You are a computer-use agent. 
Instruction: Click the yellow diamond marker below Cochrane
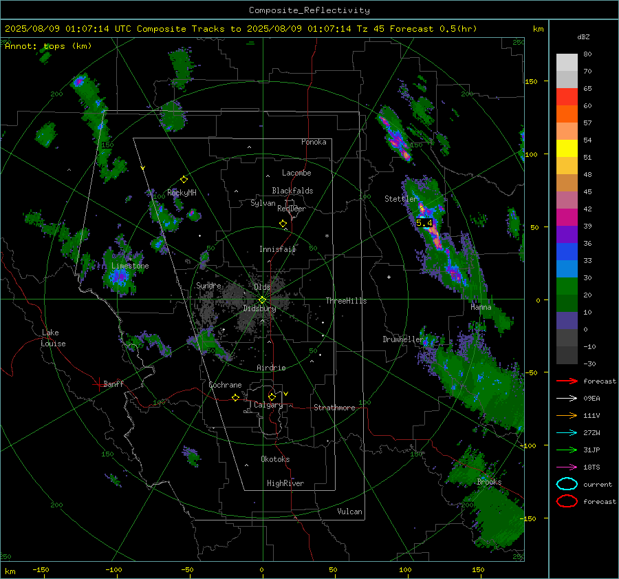tap(235, 398)
